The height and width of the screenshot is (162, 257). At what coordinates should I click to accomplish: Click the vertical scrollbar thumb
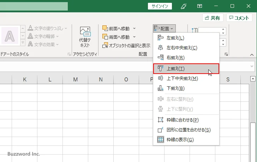[x=253, y=142]
